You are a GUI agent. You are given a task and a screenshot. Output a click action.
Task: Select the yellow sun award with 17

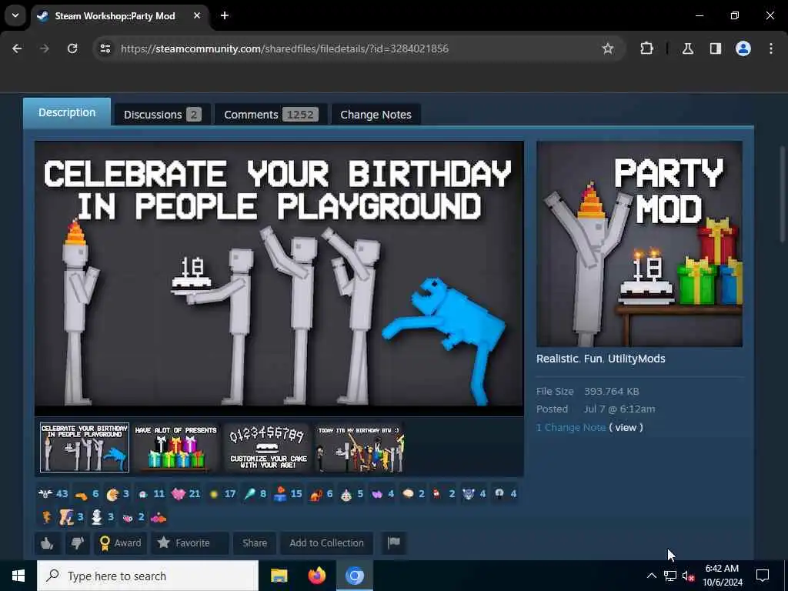(222, 493)
